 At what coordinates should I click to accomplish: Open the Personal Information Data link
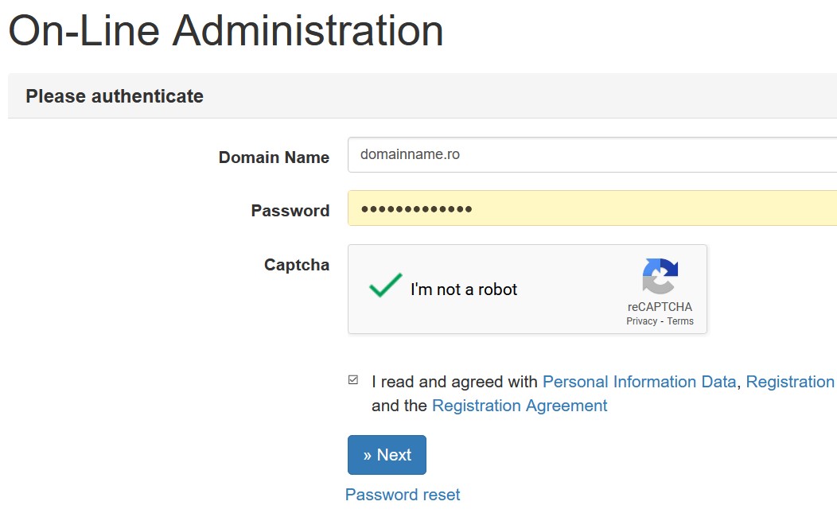(x=640, y=382)
